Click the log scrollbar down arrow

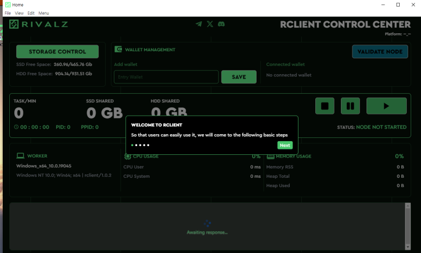(408, 247)
